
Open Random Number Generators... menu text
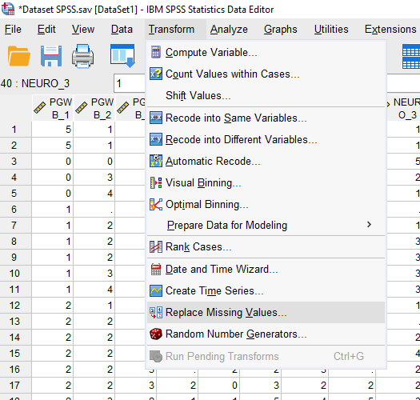(236, 334)
